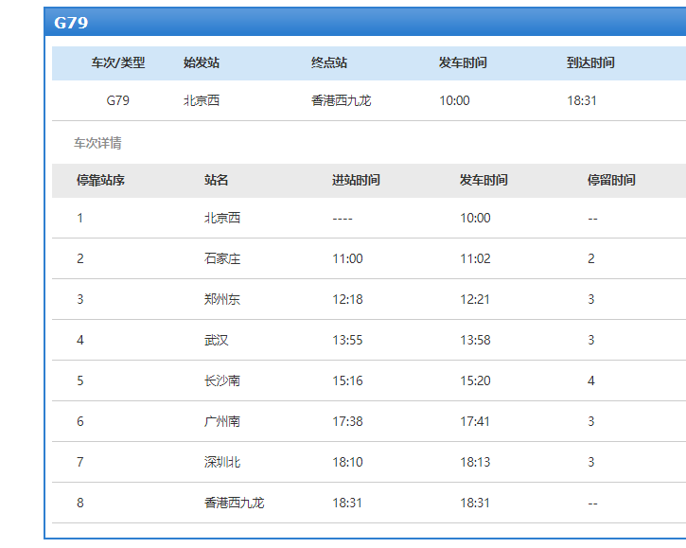The width and height of the screenshot is (686, 548).
Task: Select the 郑州东 stay duration value
Action: (x=591, y=299)
